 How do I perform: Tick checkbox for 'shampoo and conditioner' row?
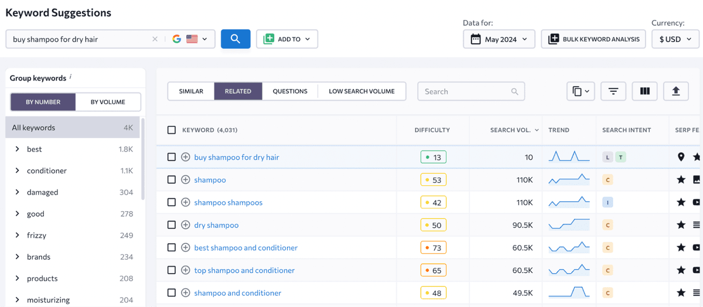pos(172,292)
